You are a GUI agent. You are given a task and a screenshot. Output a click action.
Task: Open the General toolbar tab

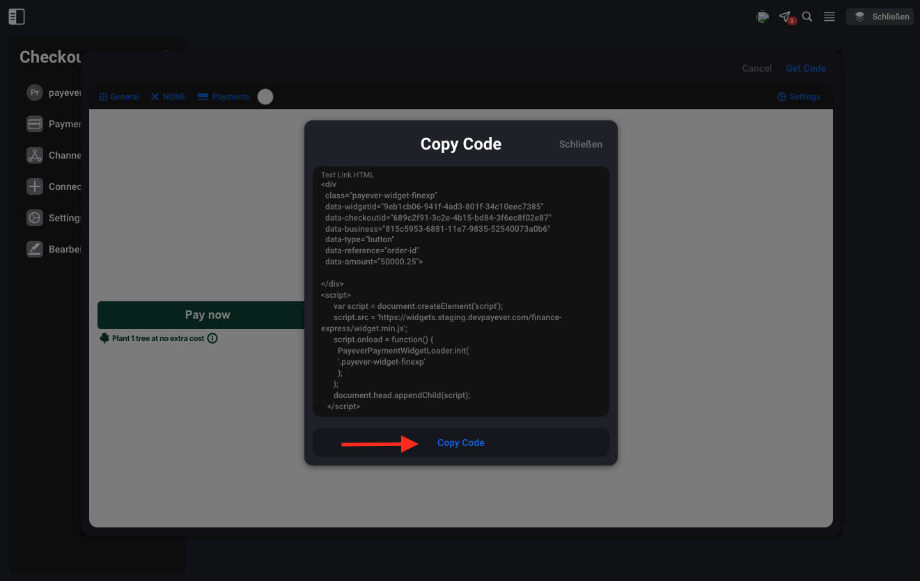(x=118, y=97)
